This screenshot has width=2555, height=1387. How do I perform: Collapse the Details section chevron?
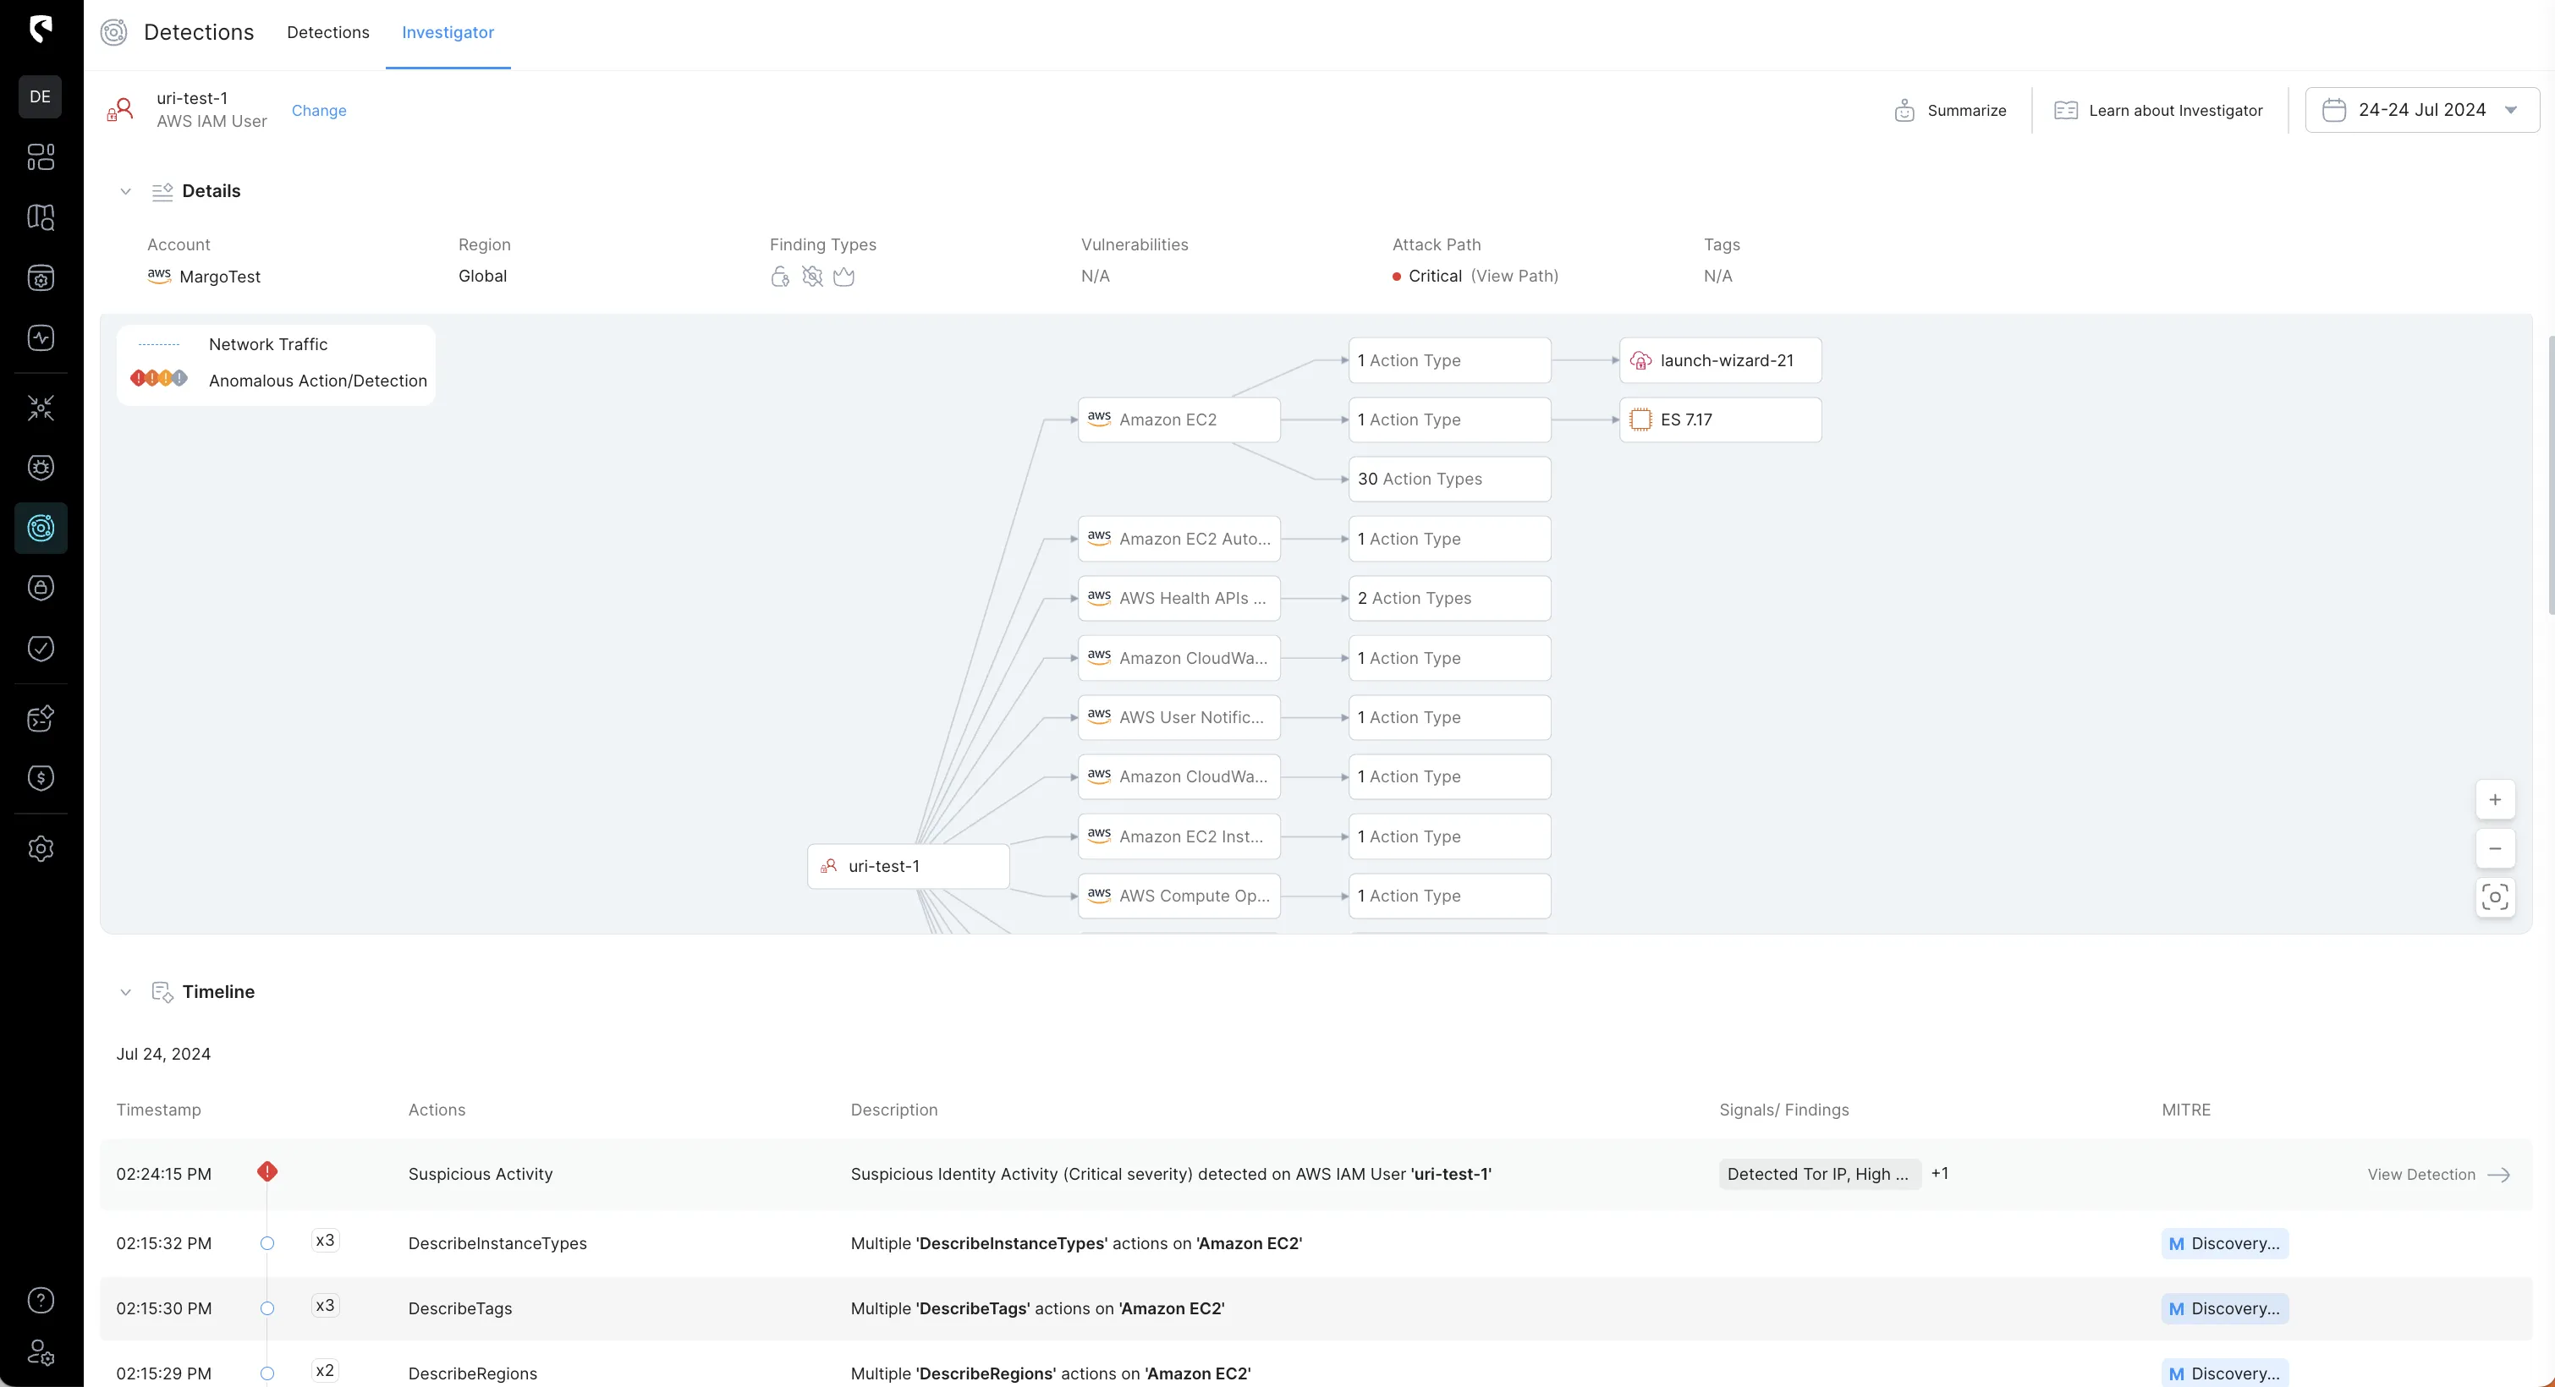click(126, 191)
